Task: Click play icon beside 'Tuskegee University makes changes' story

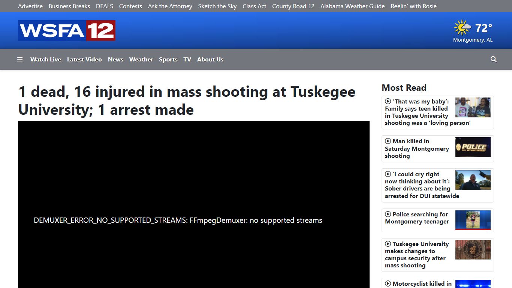Action: (x=388, y=244)
